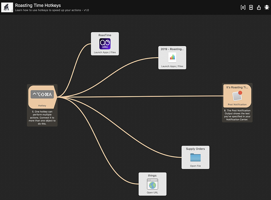The height and width of the screenshot is (200, 271).
Task: Click the 'Hotkey' label under the key combo
Action: coord(42,106)
